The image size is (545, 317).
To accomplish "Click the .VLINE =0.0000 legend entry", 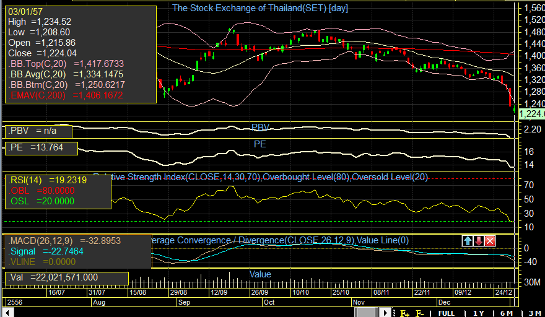I will 42,262.
